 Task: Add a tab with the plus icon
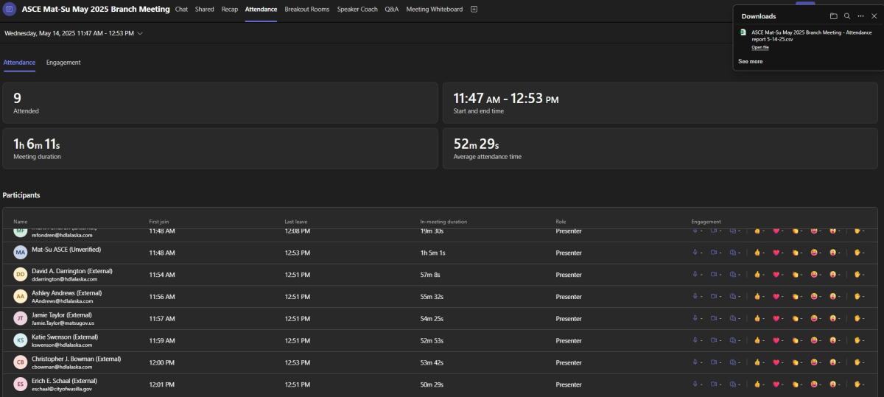tap(474, 10)
